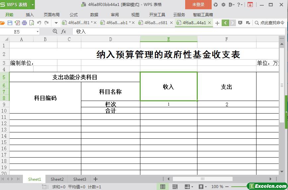Viewport: 288px width, 190px height.
Task: Open the 开发工具 ribbon tab
Action: 157,15
